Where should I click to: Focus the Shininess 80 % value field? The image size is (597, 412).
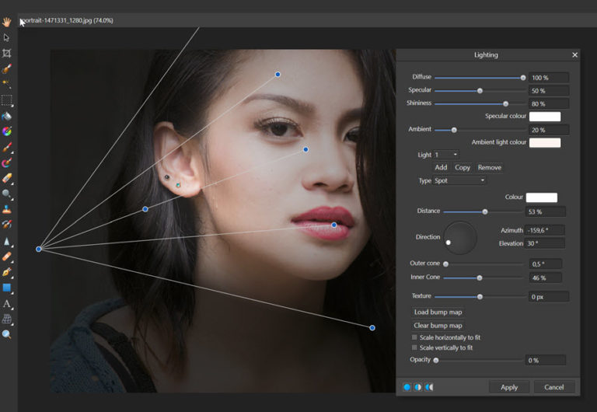coord(549,103)
